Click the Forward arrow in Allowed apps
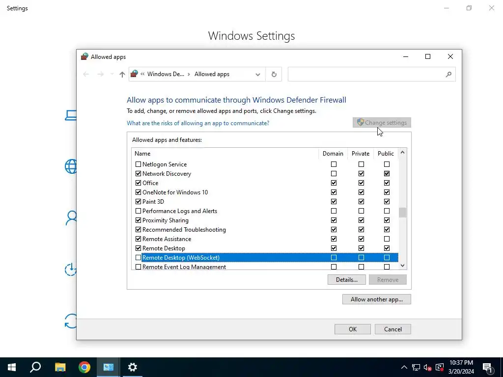 click(x=100, y=75)
